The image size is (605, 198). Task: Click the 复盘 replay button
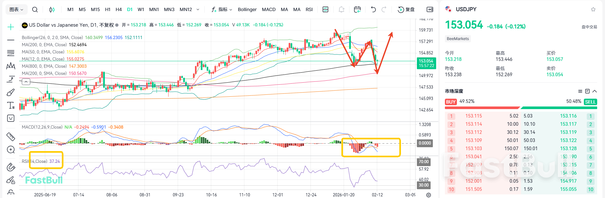point(406,9)
